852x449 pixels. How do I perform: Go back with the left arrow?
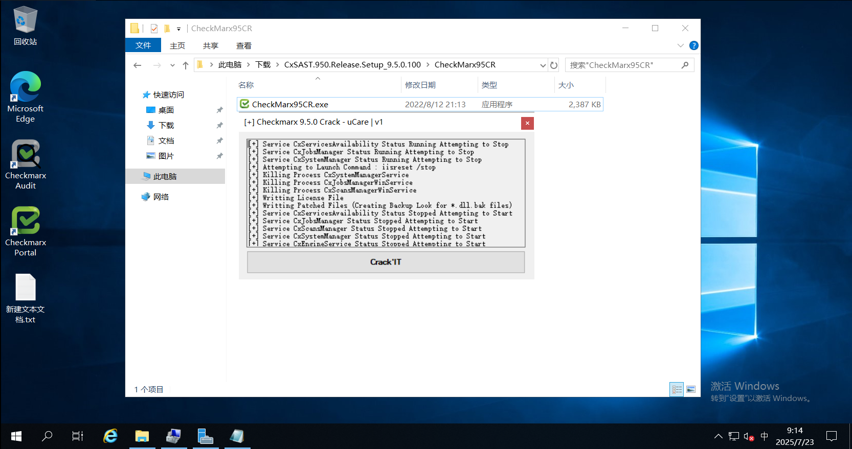click(x=137, y=65)
